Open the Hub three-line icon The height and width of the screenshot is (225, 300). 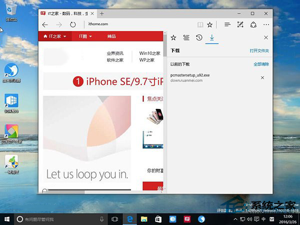click(x=227, y=24)
